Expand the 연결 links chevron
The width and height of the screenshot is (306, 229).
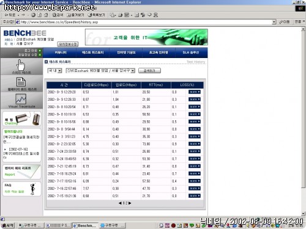point(304,21)
